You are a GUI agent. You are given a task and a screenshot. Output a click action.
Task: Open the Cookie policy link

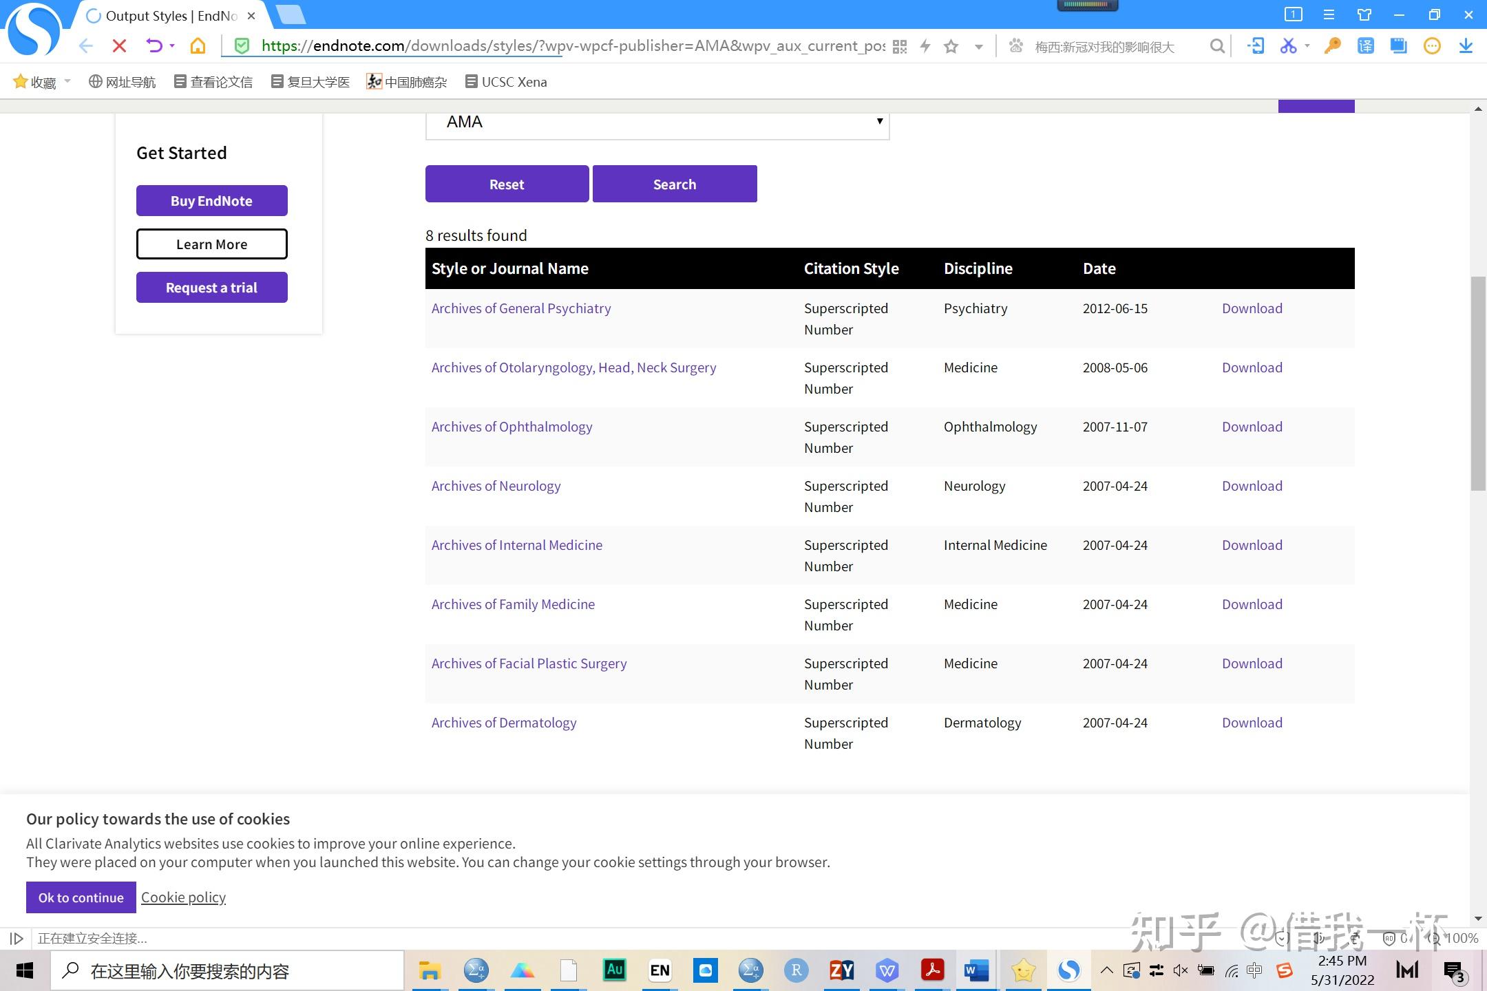click(x=183, y=897)
